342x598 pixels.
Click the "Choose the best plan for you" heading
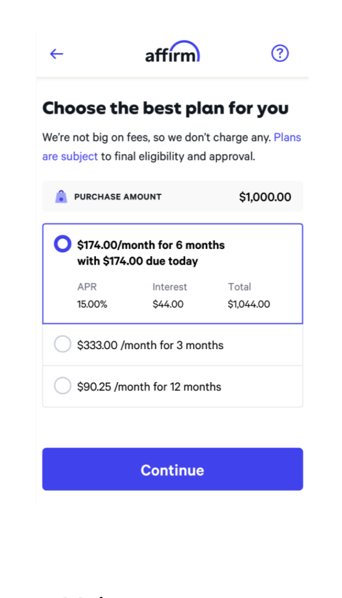[165, 108]
